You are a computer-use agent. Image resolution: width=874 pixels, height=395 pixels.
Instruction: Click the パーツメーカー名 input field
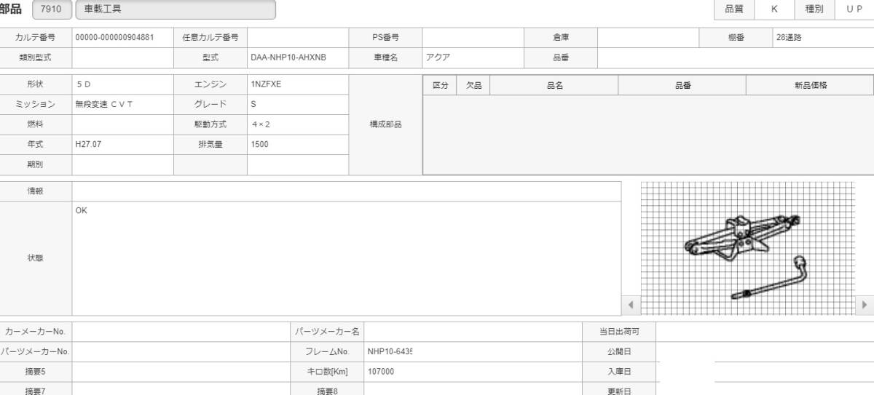pos(473,331)
